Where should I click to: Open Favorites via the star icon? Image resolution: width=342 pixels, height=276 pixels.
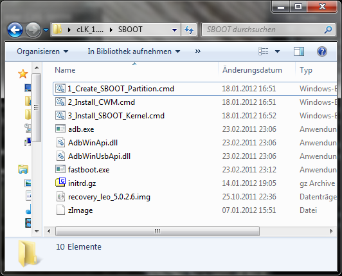coord(23,74)
